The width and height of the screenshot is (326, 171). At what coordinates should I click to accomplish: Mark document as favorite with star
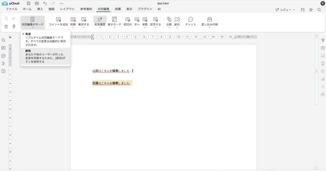(311, 10)
